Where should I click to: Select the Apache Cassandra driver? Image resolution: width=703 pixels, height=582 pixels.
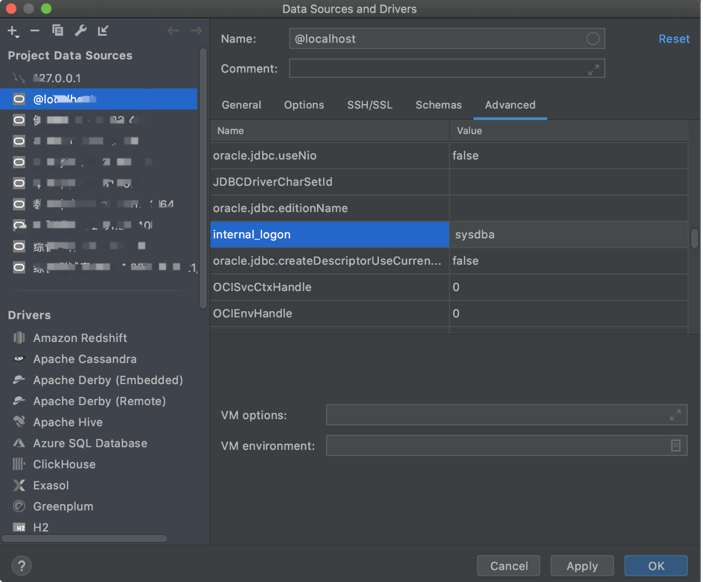(84, 359)
